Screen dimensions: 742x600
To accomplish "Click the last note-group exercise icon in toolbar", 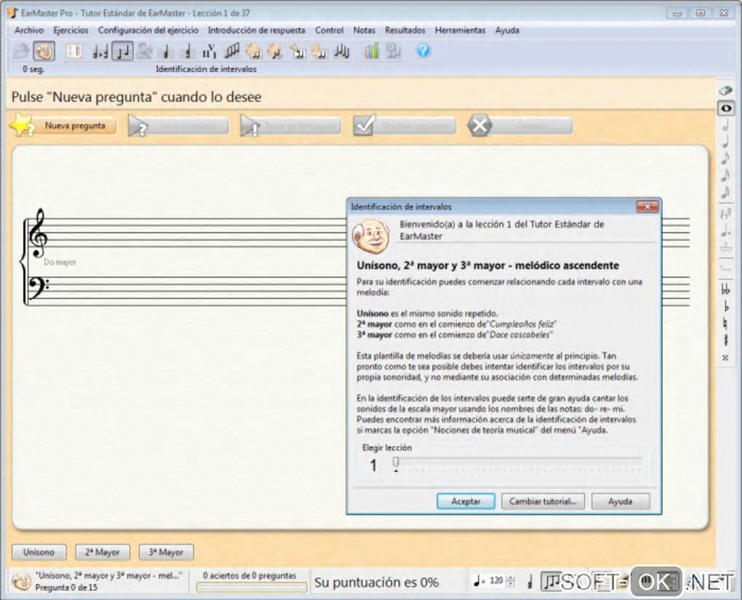I will coord(341,51).
